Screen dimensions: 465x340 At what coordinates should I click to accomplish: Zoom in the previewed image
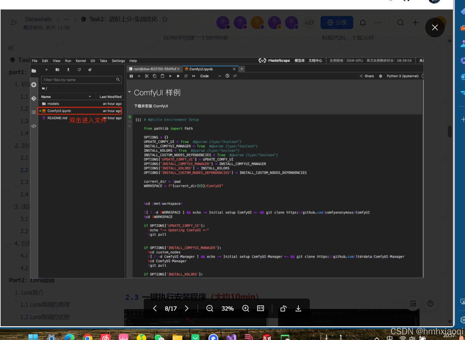pyautogui.click(x=246, y=308)
